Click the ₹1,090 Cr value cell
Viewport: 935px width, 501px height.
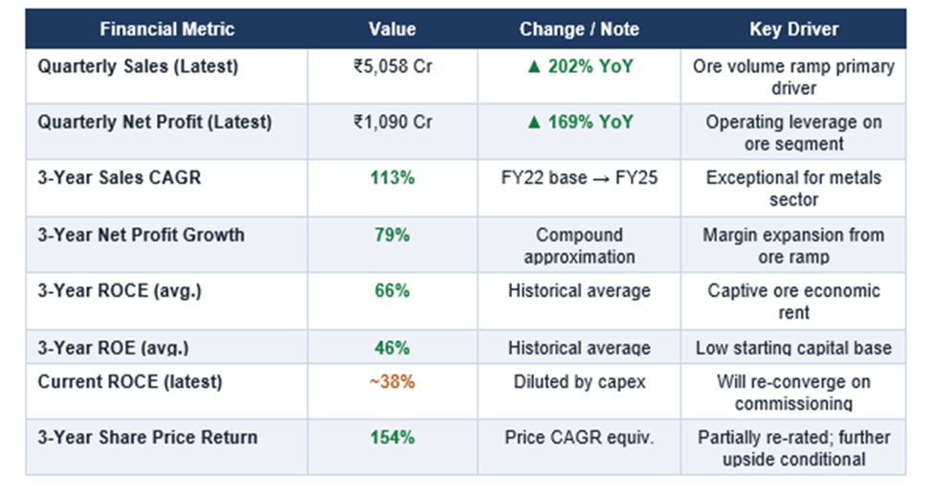[x=392, y=123]
